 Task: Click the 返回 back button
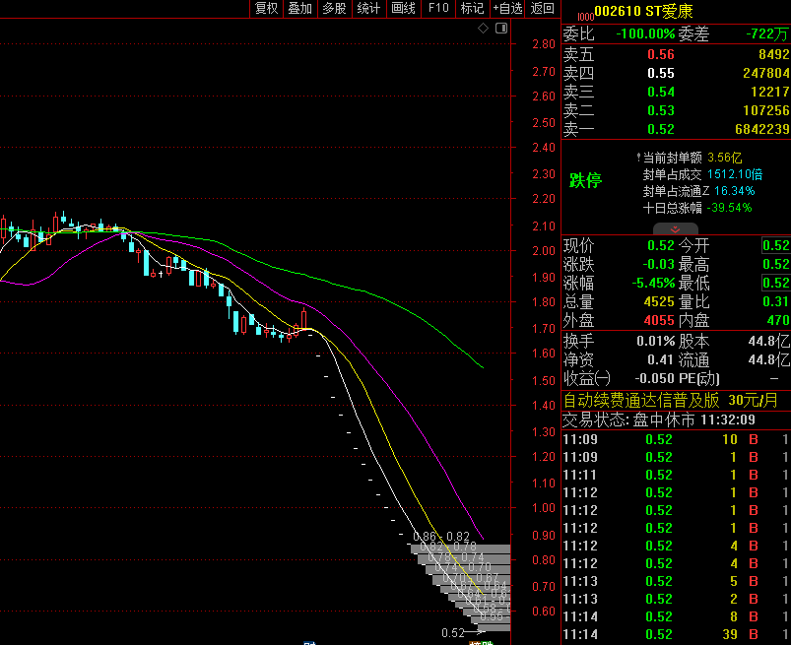coord(543,9)
